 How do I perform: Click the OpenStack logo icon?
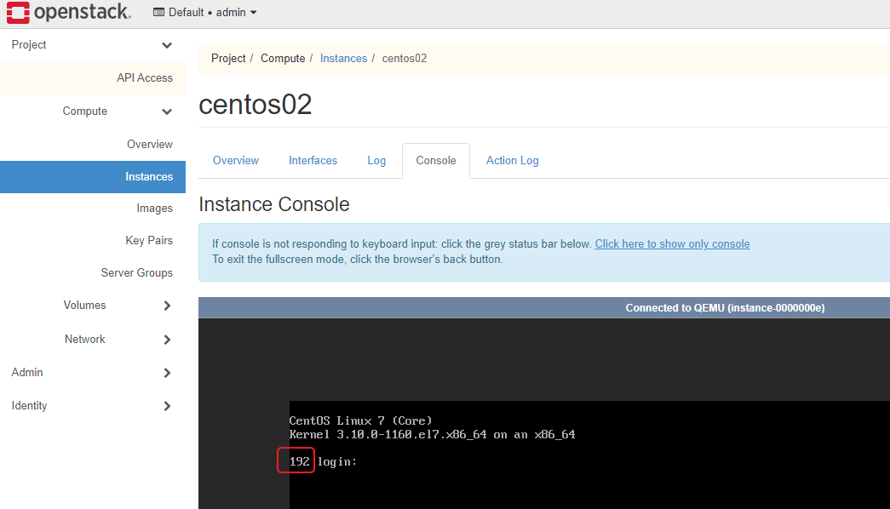click(x=19, y=12)
